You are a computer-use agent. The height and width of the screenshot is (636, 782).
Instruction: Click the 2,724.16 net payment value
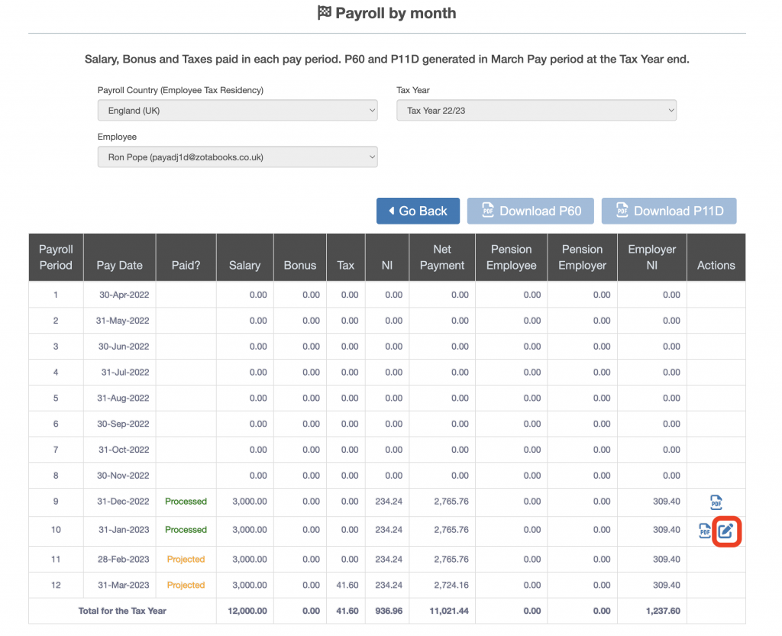tap(449, 585)
